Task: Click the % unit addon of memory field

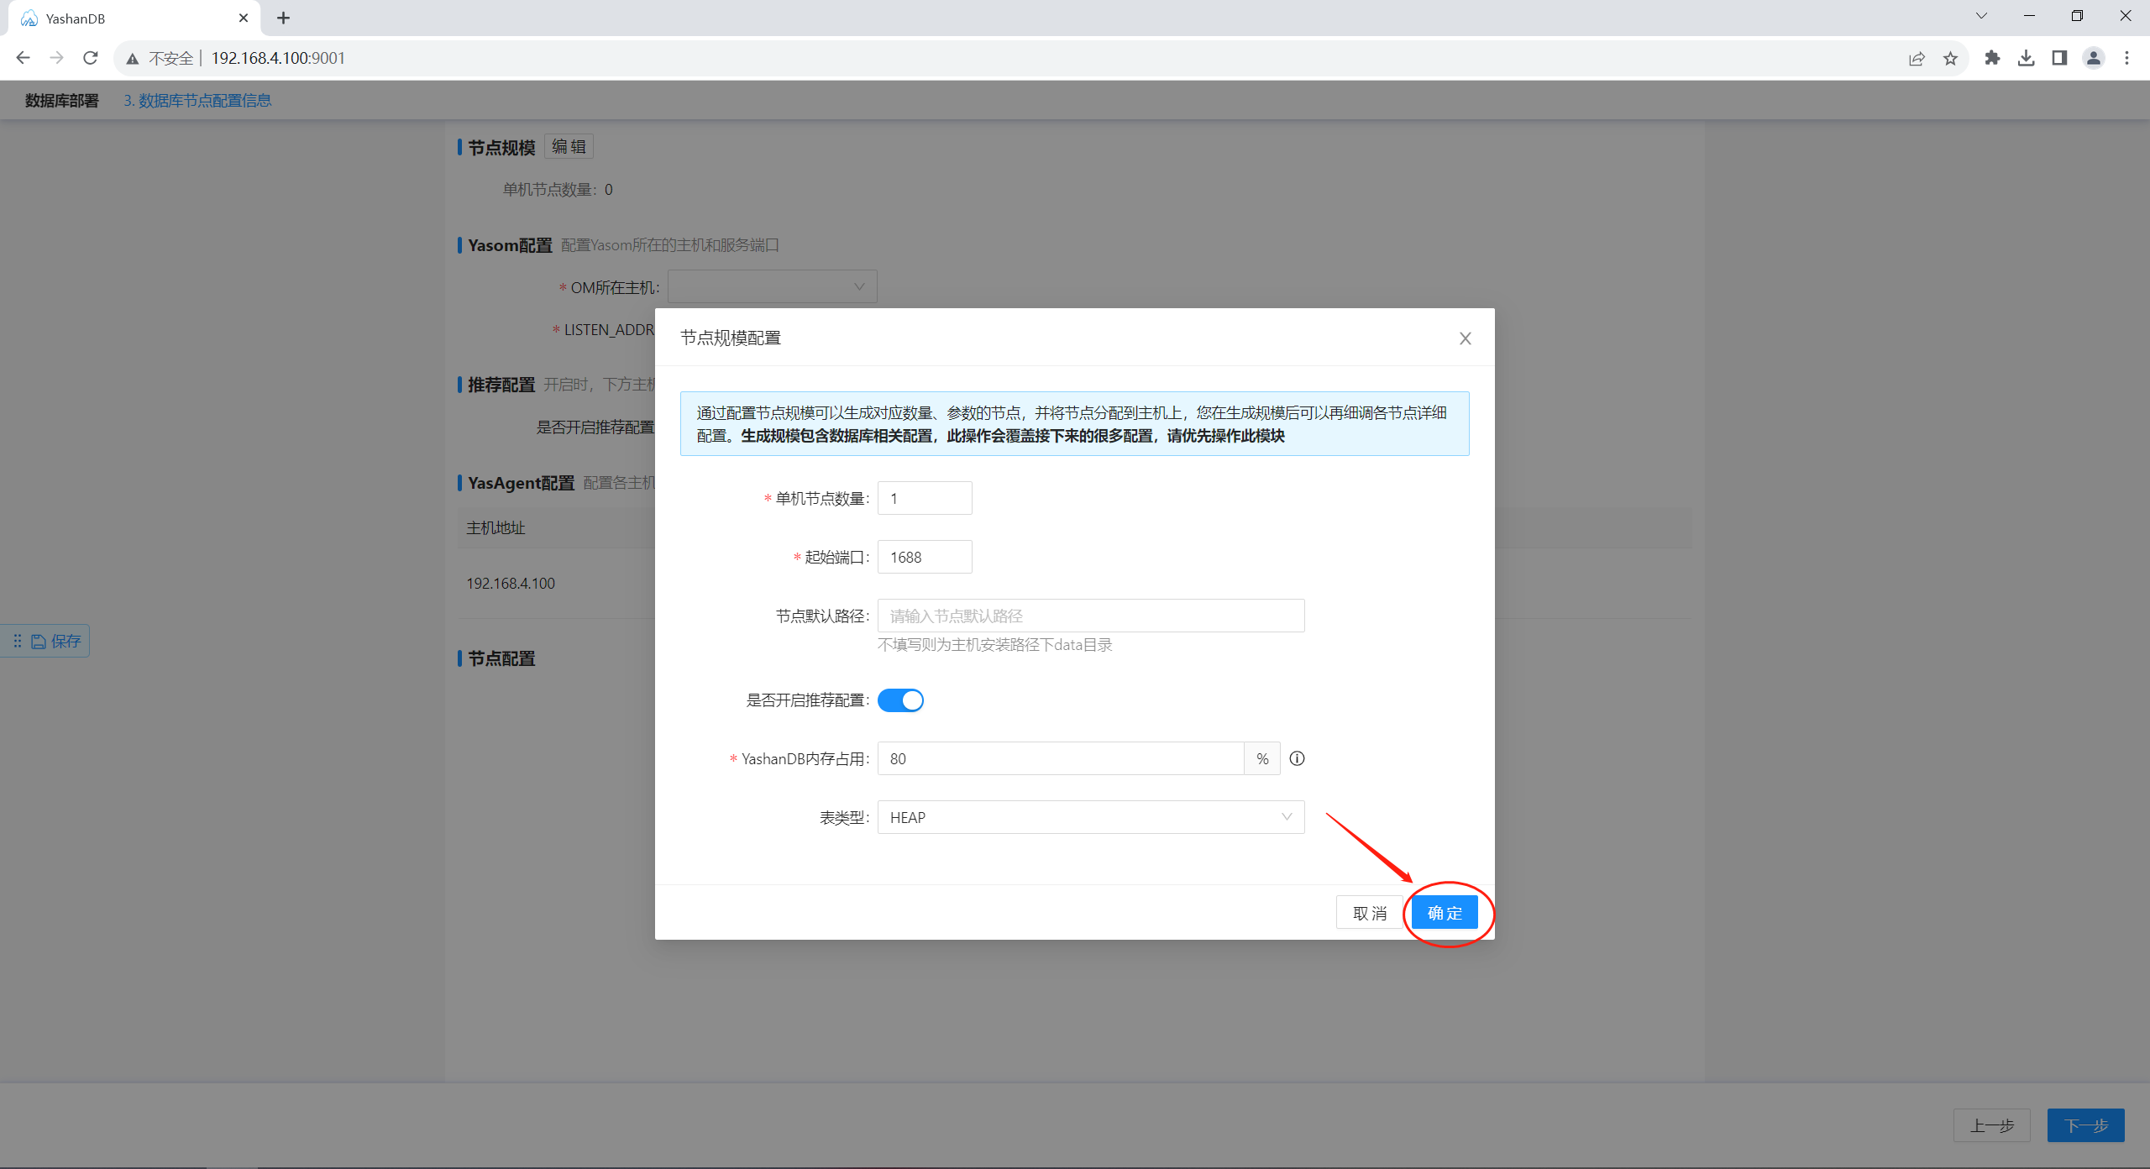Action: pos(1262,758)
